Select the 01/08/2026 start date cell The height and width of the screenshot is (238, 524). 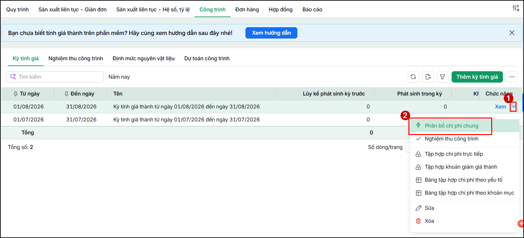click(x=29, y=107)
